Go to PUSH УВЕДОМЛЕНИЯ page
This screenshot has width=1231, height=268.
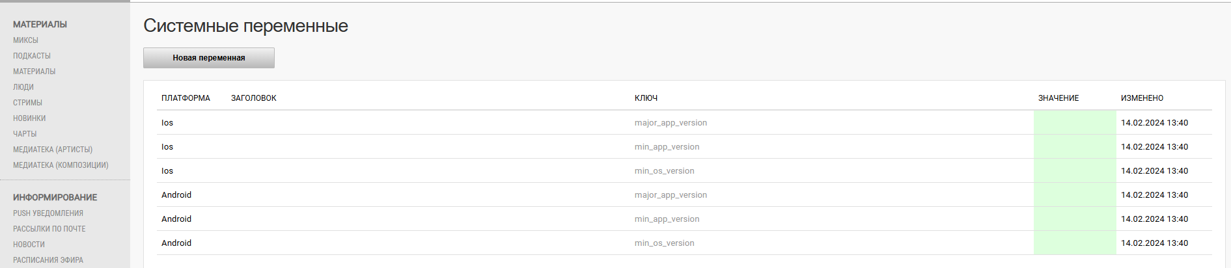[x=48, y=213]
